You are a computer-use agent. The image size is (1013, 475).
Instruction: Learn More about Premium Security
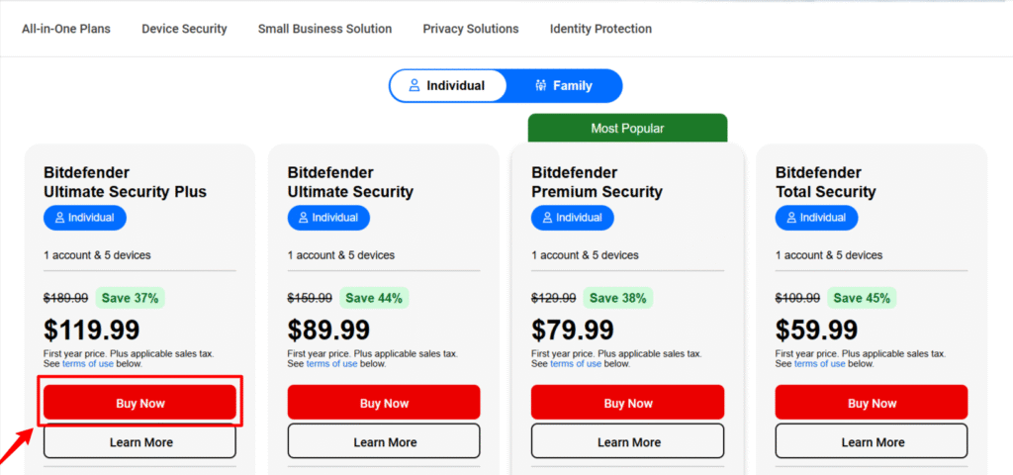(x=627, y=442)
